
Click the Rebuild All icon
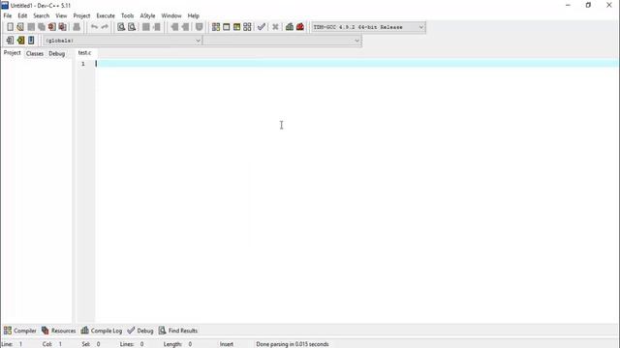(247, 27)
